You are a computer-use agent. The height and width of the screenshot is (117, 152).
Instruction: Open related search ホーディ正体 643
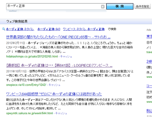49,29
